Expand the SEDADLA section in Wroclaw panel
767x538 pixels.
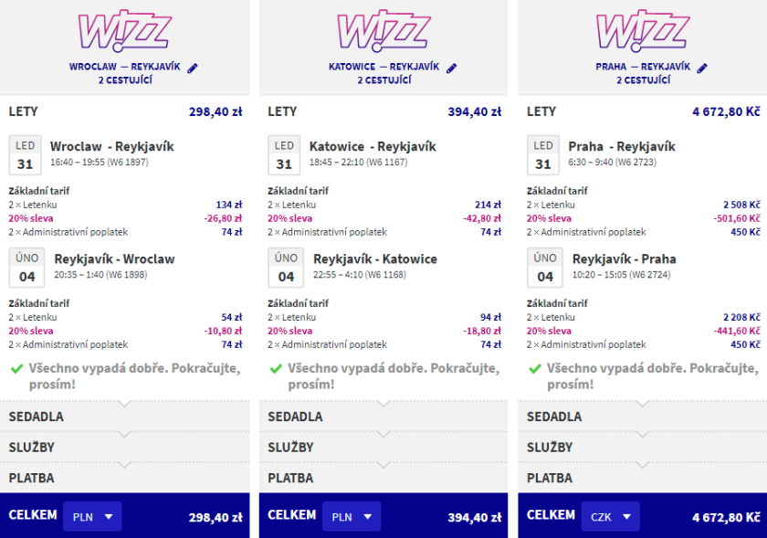[124, 417]
